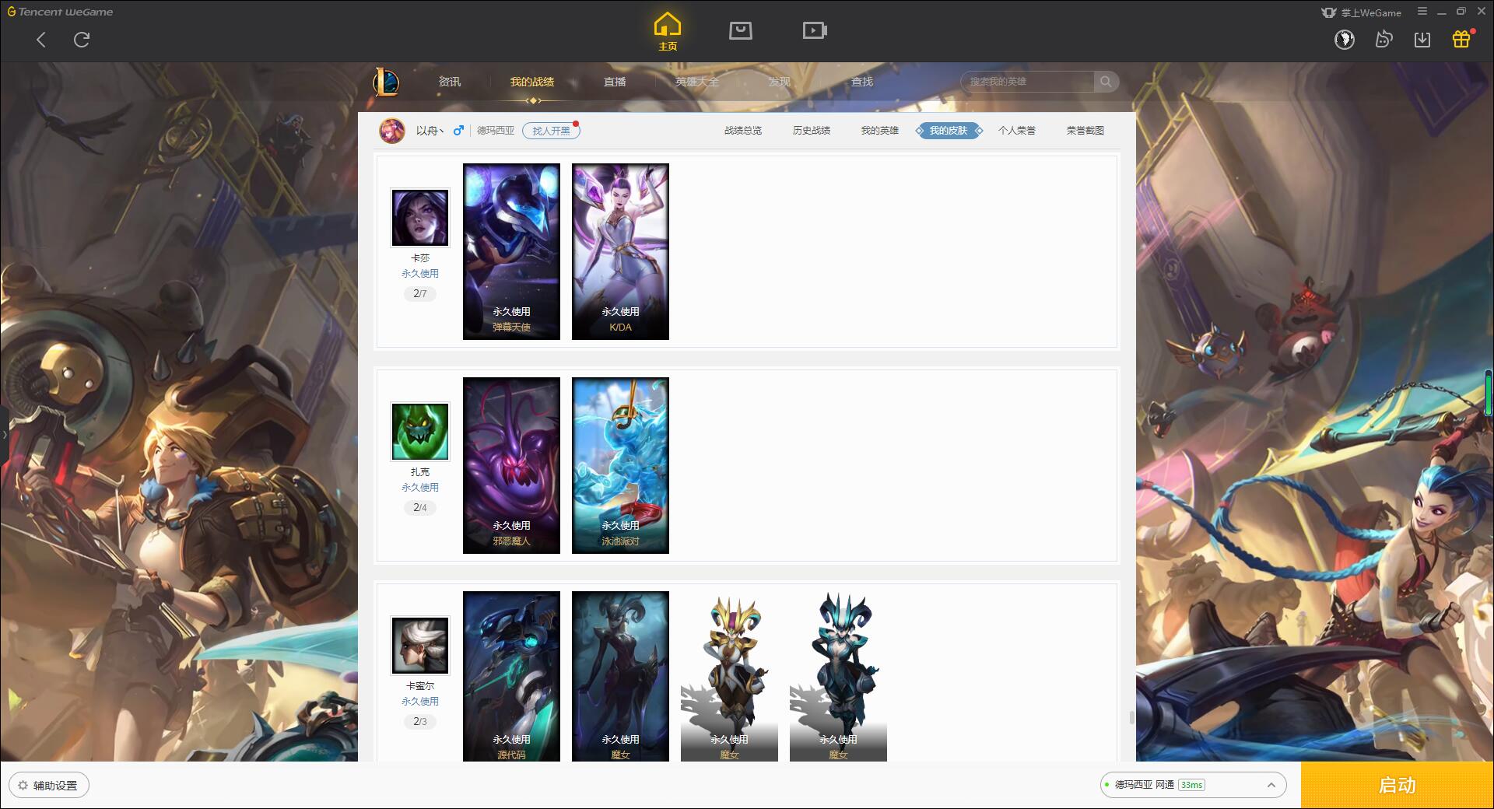Image resolution: width=1494 pixels, height=809 pixels.
Task: Open the 泳池派对 skin card
Action: click(x=620, y=465)
